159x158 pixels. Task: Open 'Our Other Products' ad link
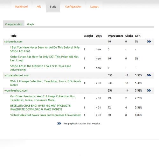43,98
